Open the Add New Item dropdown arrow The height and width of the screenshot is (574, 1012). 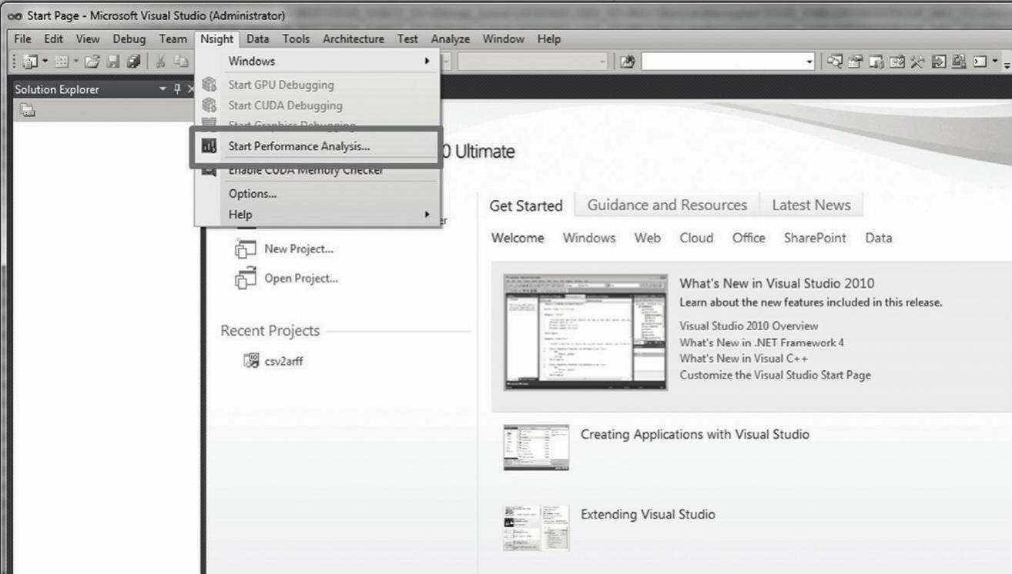click(75, 62)
